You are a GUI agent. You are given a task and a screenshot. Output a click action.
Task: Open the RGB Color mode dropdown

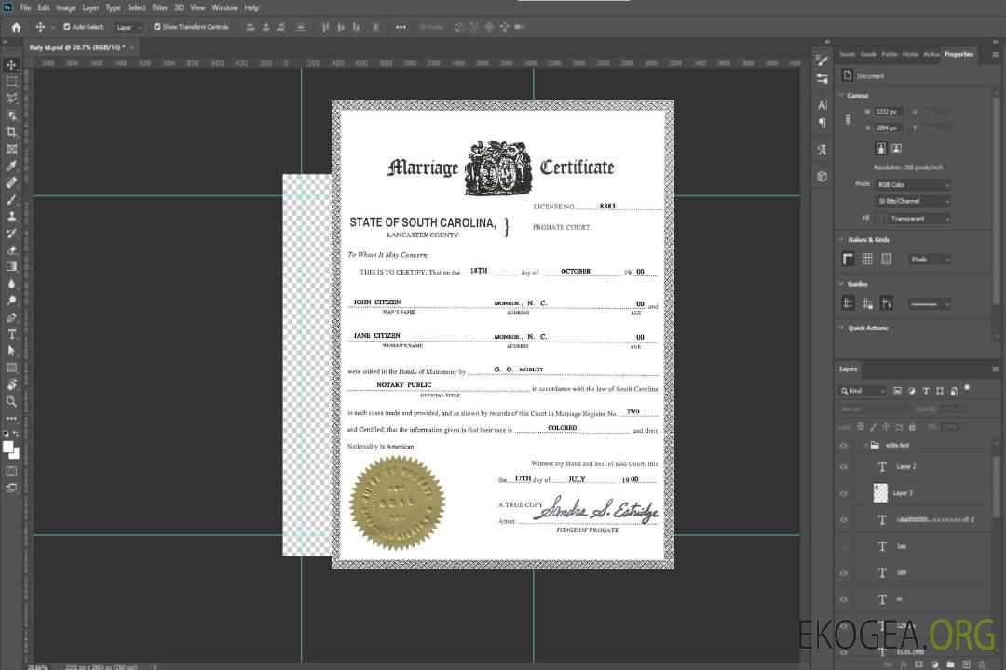tap(912, 184)
